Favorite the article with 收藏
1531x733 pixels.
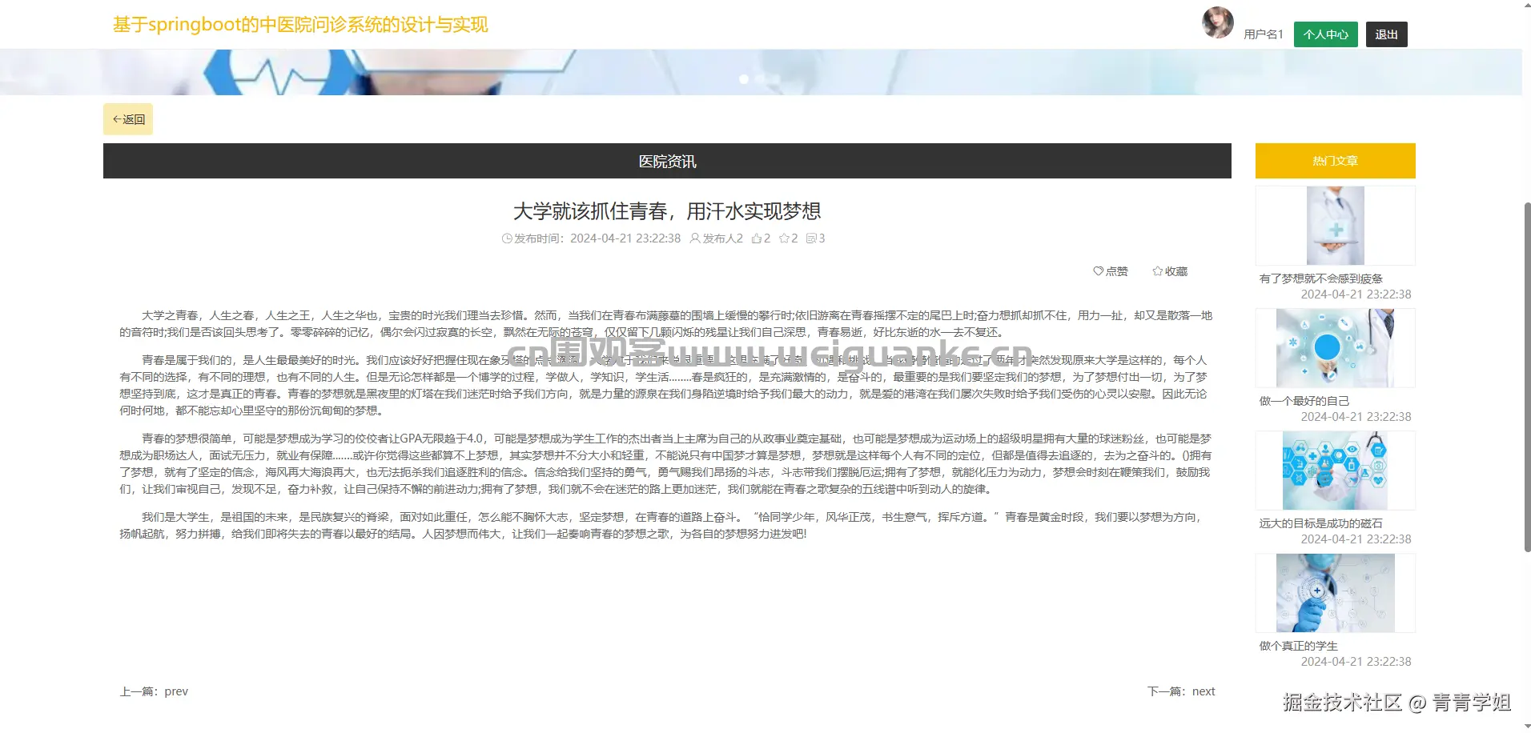coord(1170,271)
